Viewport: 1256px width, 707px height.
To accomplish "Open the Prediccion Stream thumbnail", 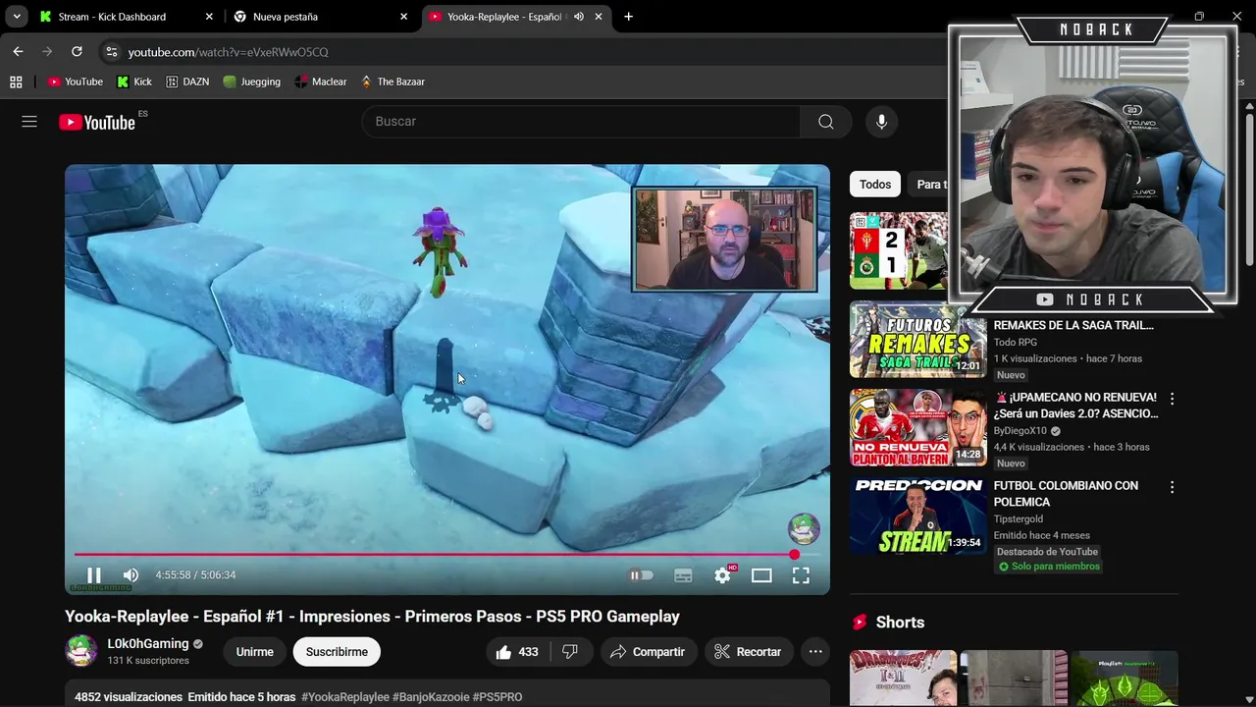I will tap(917, 516).
